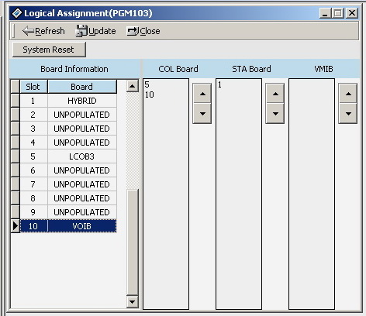366x316 pixels.
Task: Select entry 1 in STA Board list
Action: 219,84
